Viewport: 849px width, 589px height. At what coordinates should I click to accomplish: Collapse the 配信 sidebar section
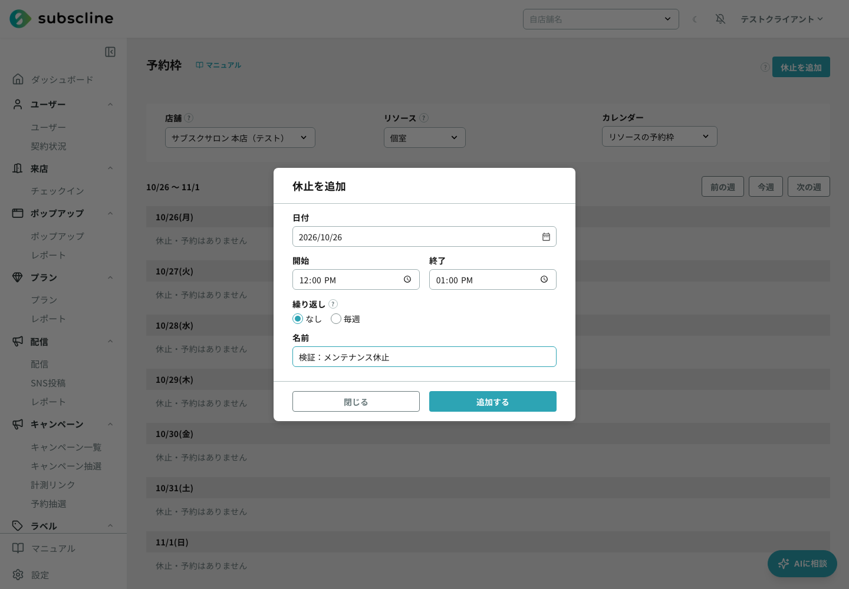(110, 342)
